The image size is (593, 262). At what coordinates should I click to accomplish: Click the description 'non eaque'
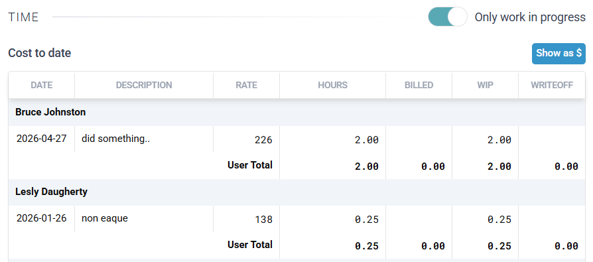point(105,218)
